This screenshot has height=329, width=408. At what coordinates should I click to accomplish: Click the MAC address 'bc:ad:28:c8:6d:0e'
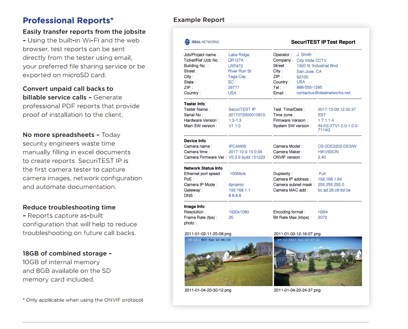334,190
